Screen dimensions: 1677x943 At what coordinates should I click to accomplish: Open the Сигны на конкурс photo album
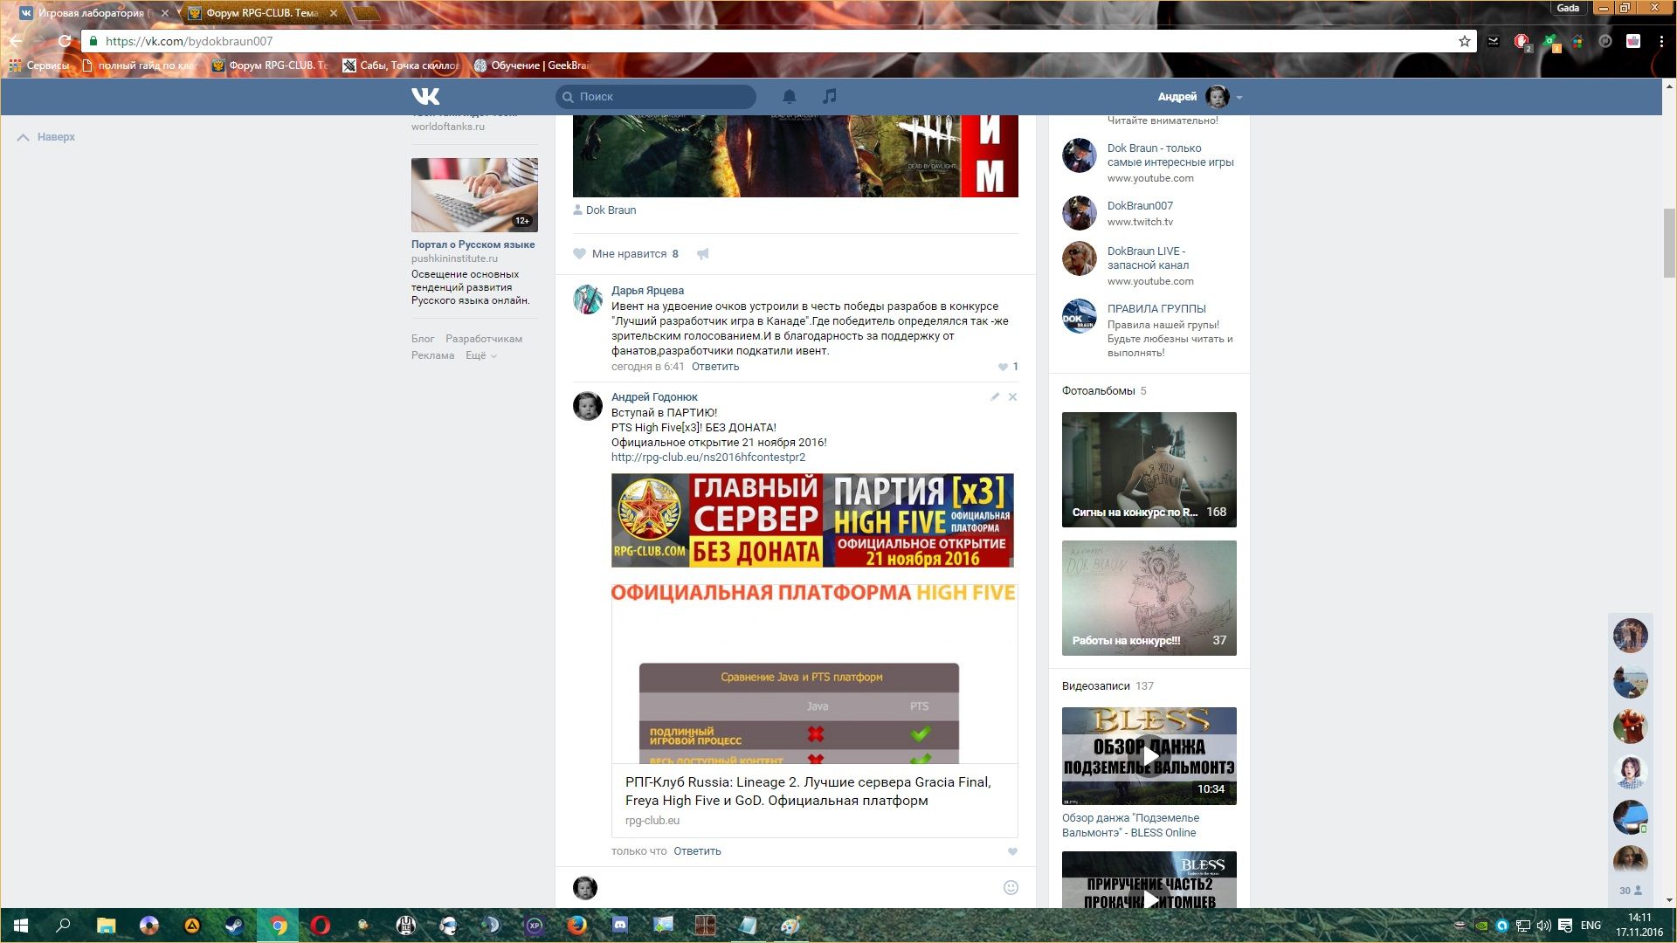[x=1149, y=470]
